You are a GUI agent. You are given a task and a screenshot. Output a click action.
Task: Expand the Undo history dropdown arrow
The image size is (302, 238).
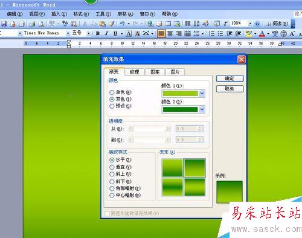coord(129,24)
